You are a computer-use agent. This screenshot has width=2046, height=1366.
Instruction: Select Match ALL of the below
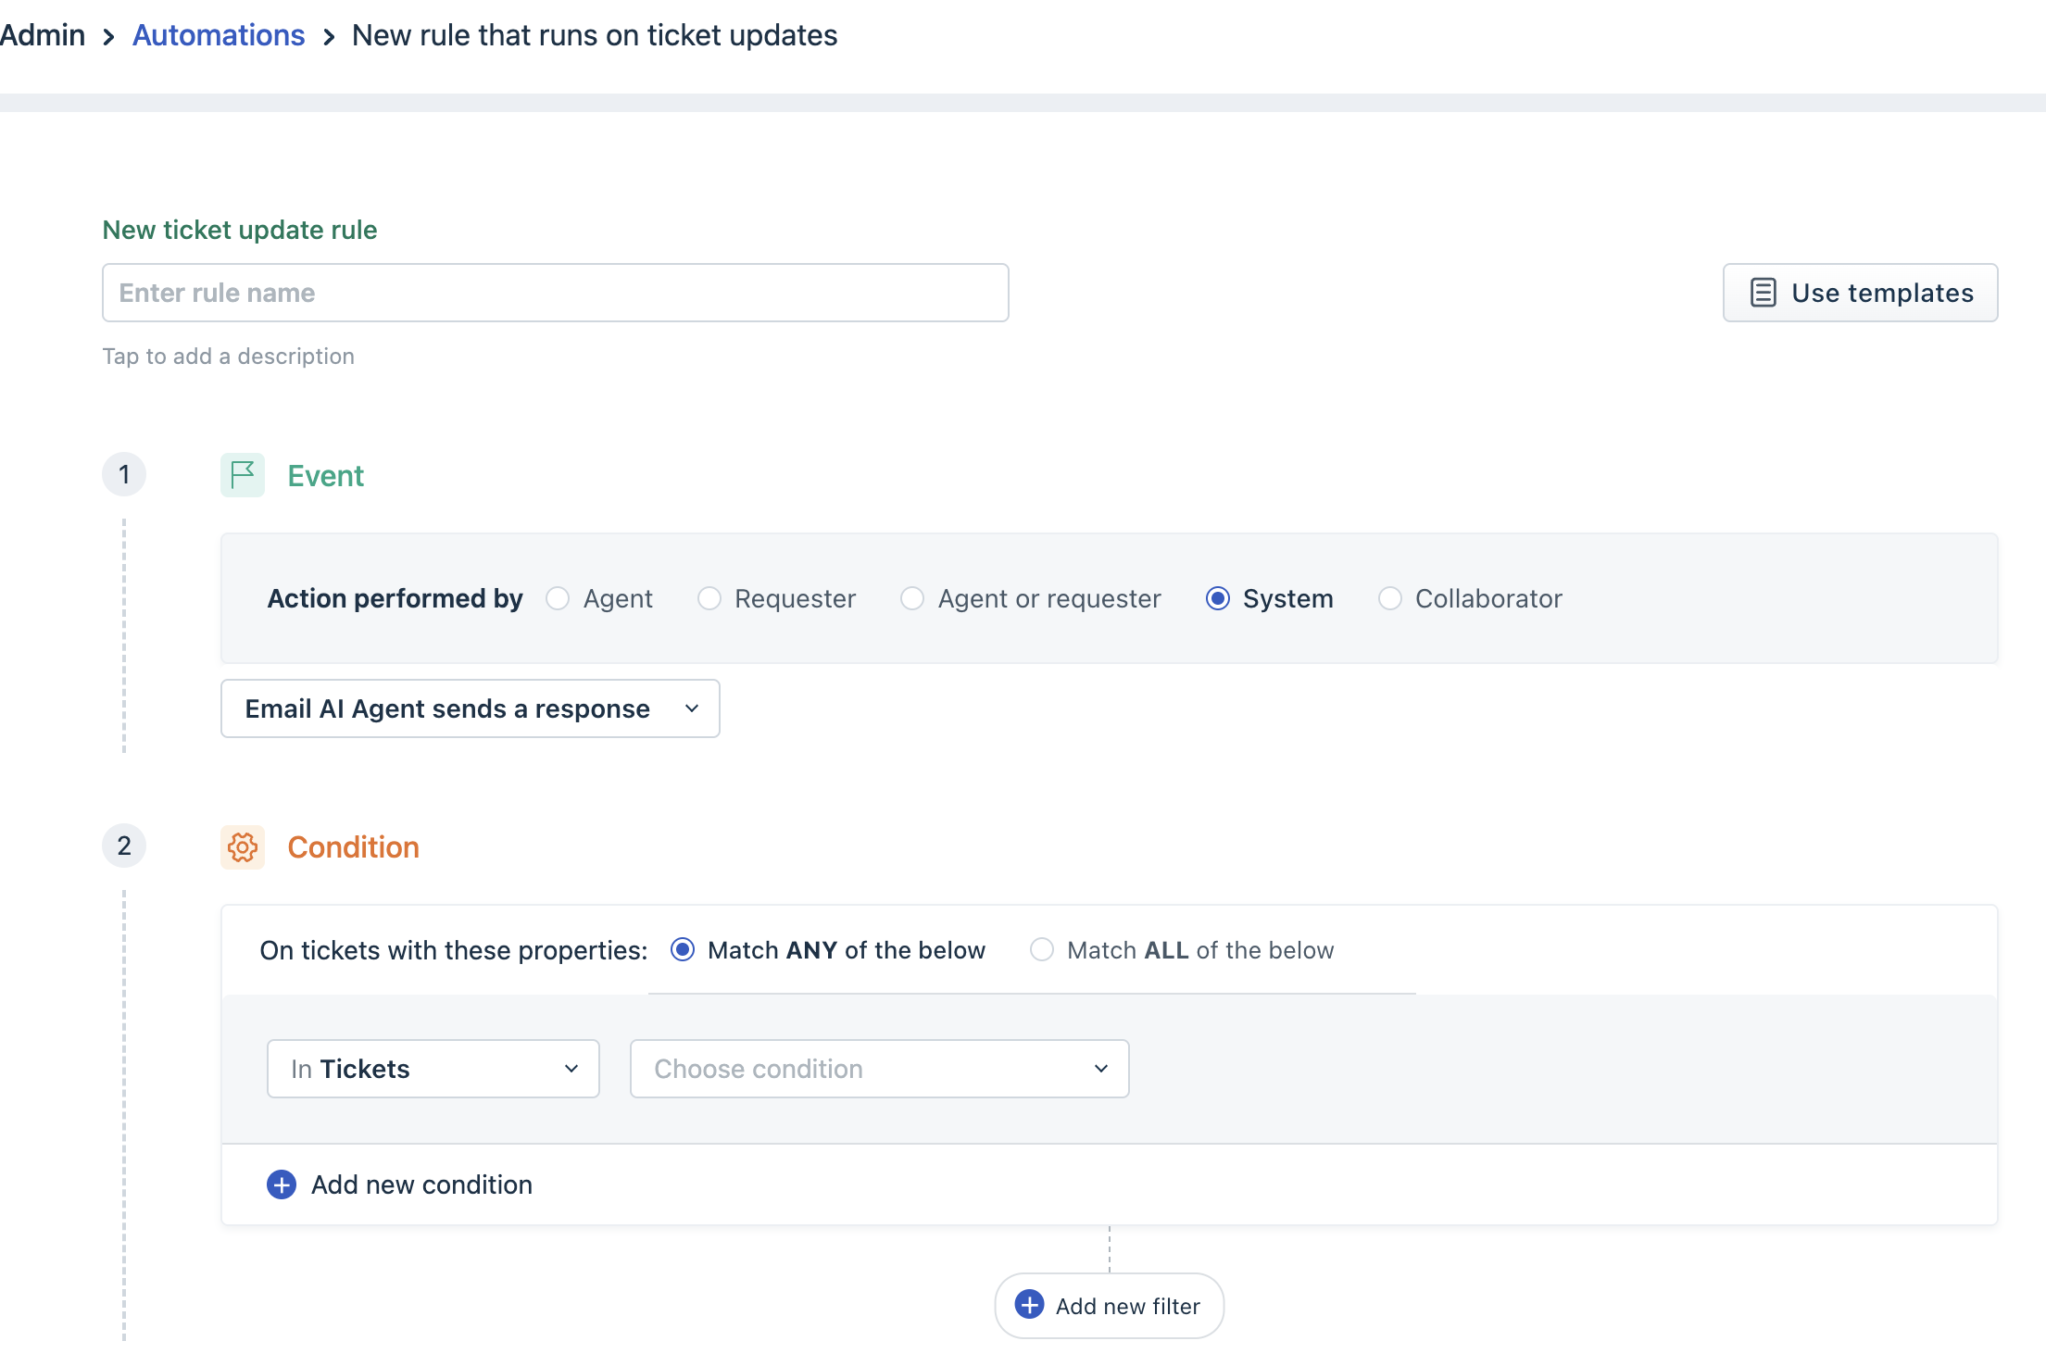coord(1042,950)
